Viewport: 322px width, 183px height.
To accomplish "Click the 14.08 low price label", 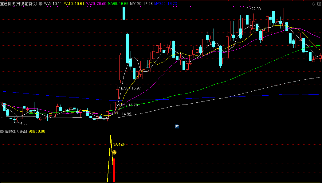I will click(23, 123).
